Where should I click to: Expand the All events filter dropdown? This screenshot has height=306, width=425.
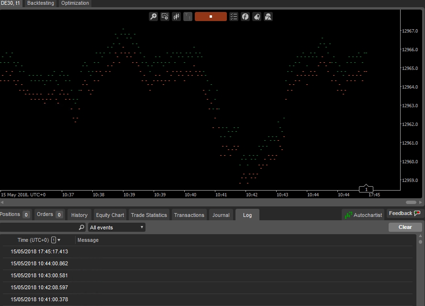(117, 227)
